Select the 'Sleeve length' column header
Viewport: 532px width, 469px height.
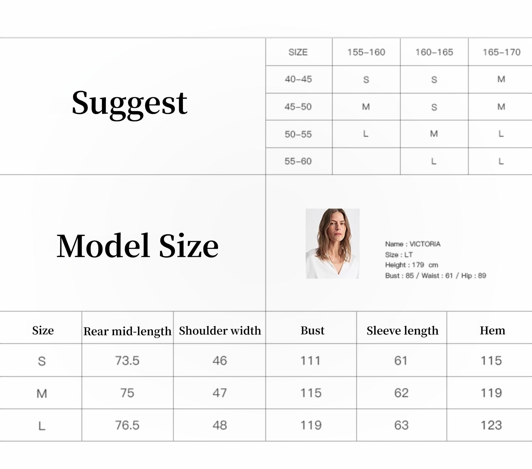(x=402, y=331)
